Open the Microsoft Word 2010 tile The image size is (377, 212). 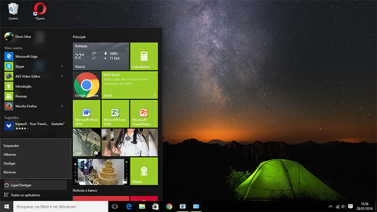tap(87, 114)
